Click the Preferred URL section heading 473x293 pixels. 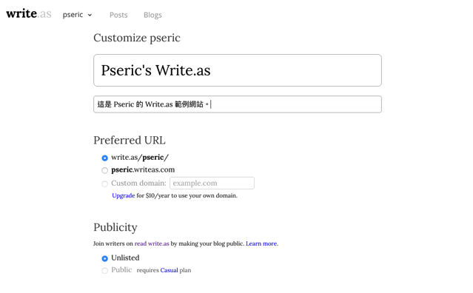click(x=130, y=140)
